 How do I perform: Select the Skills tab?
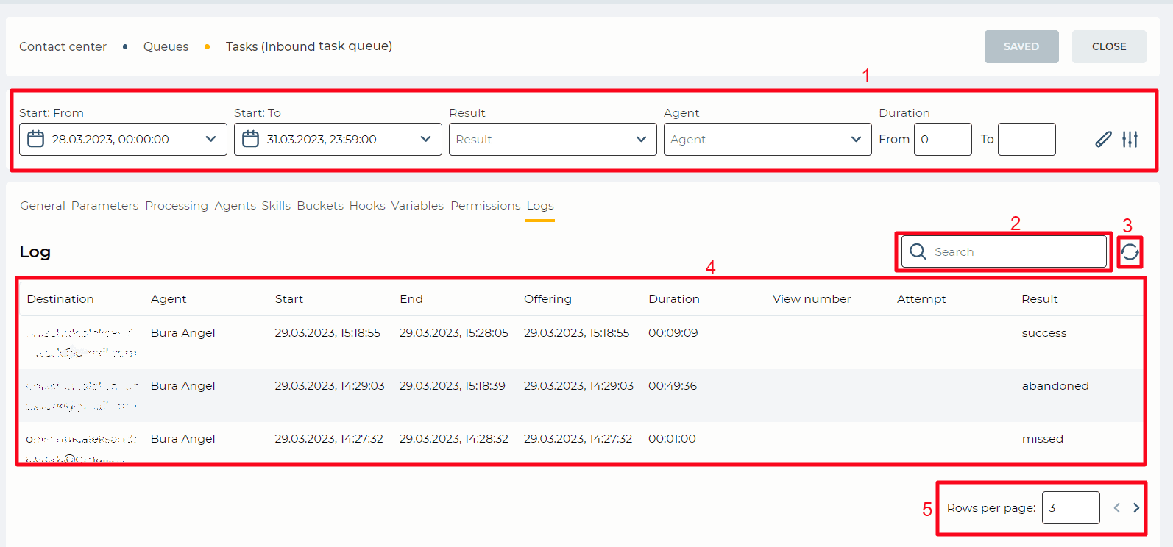tap(276, 206)
